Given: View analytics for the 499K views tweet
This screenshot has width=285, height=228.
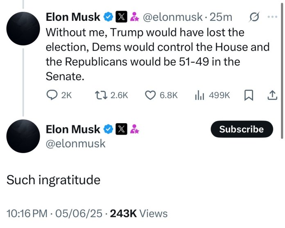Looking at the screenshot, I should (x=199, y=95).
